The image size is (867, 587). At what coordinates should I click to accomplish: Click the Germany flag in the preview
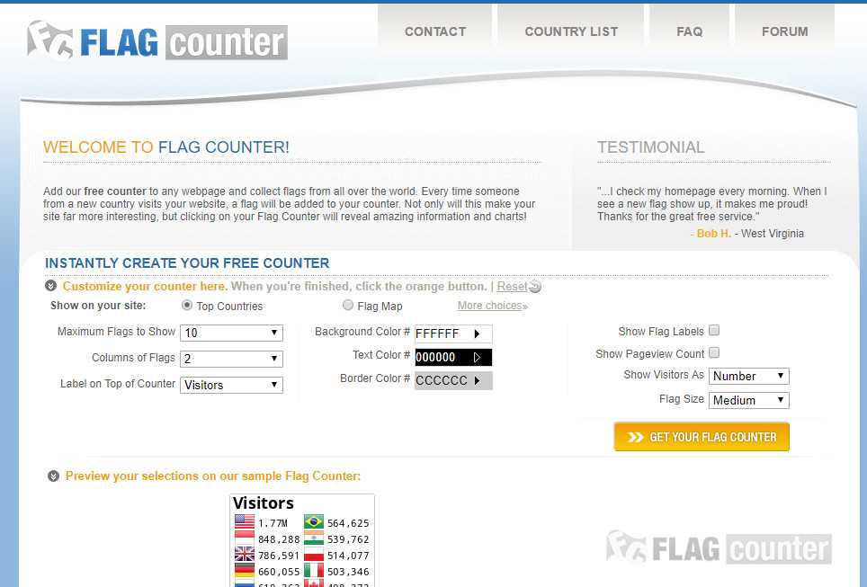pyautogui.click(x=245, y=571)
